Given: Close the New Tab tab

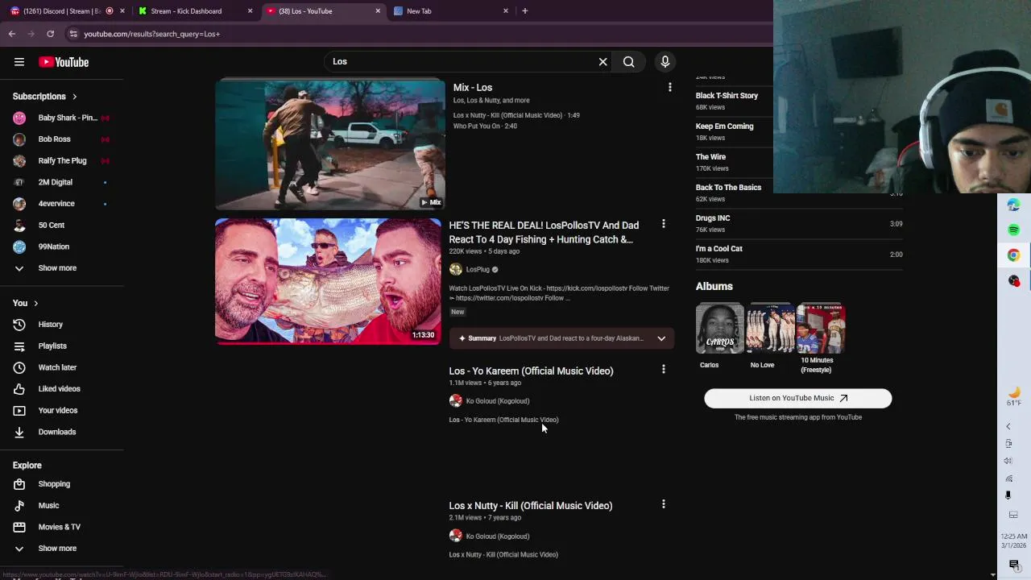Looking at the screenshot, I should [506, 11].
